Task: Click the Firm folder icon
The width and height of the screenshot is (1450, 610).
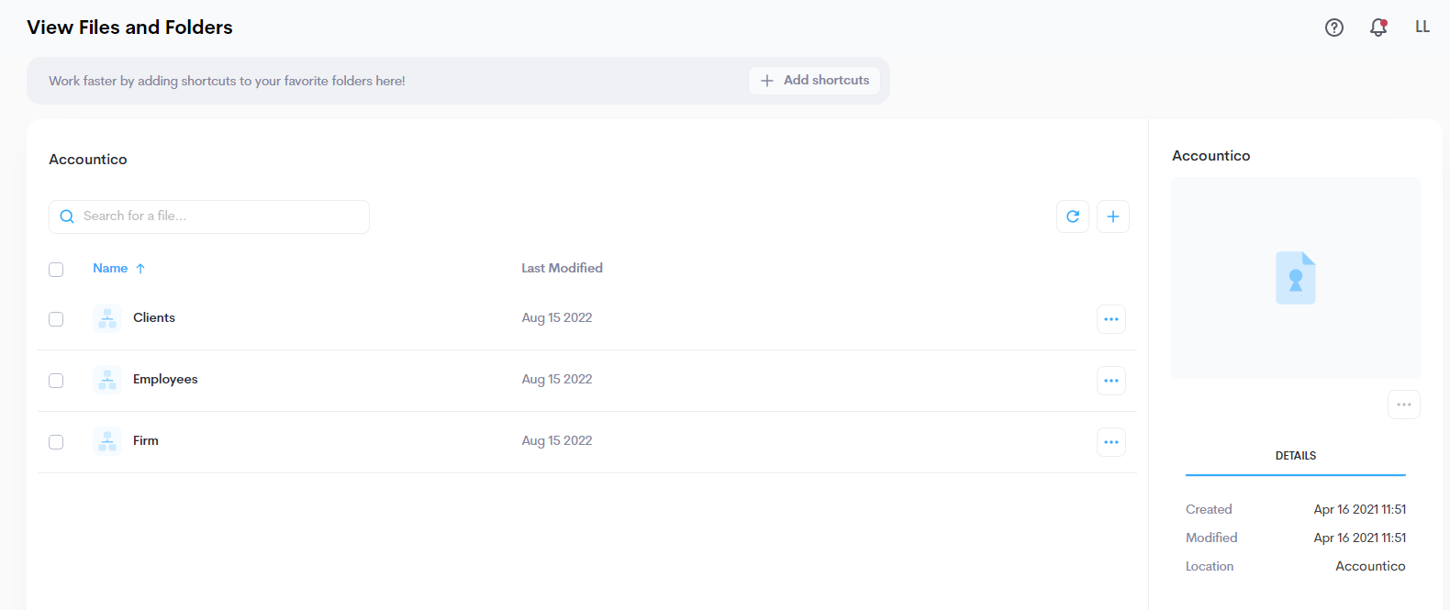Action: tap(107, 441)
